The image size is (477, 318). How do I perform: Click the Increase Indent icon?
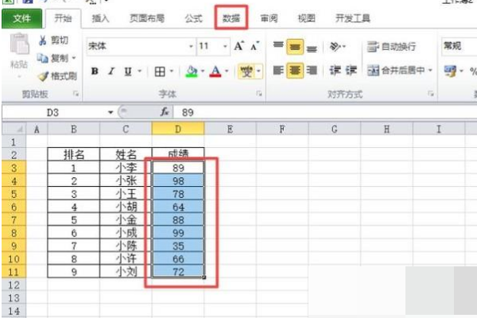tap(351, 71)
